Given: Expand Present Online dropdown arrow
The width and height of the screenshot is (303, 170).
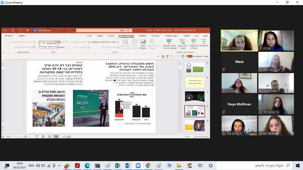Looking at the screenshot, I should pos(179,48).
